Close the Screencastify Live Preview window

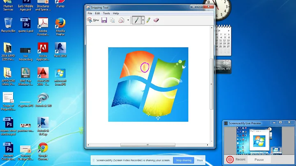(289, 122)
